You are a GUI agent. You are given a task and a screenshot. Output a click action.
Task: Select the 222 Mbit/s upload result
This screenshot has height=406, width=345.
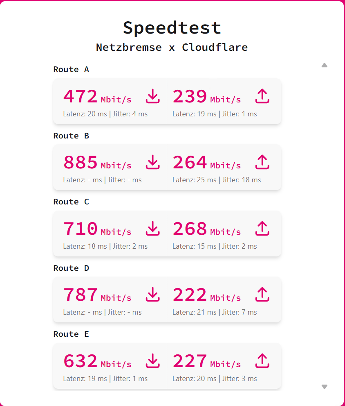coord(207,295)
